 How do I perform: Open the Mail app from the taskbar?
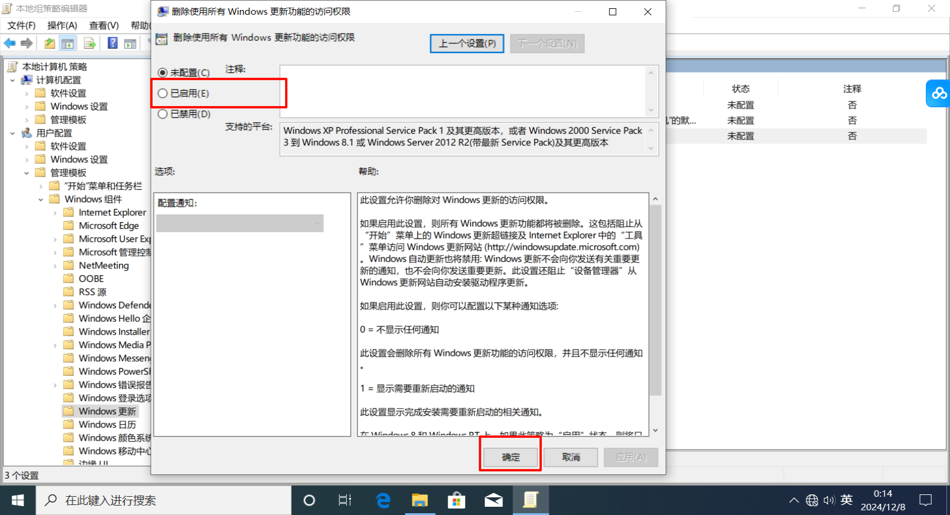[494, 500]
